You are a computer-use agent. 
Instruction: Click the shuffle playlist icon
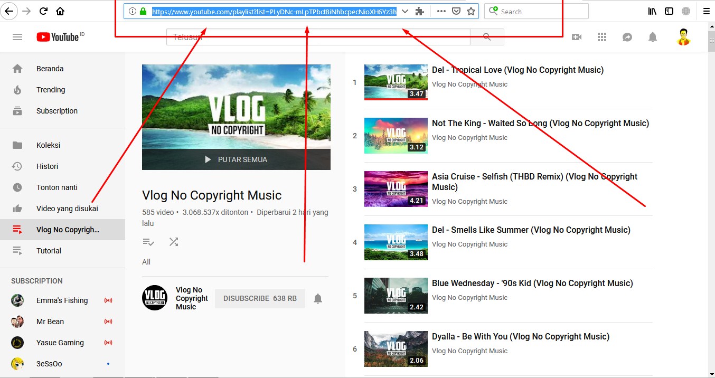[174, 242]
